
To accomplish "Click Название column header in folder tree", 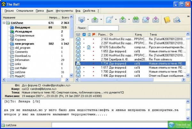I will click(25, 18).
